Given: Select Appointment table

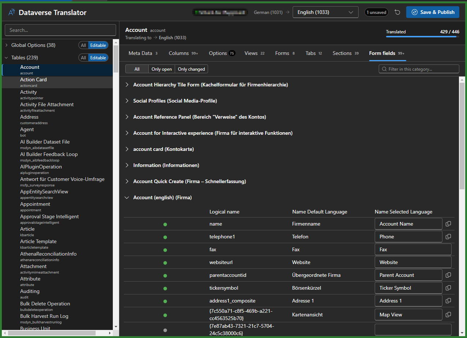Looking at the screenshot, I should pos(58,207).
